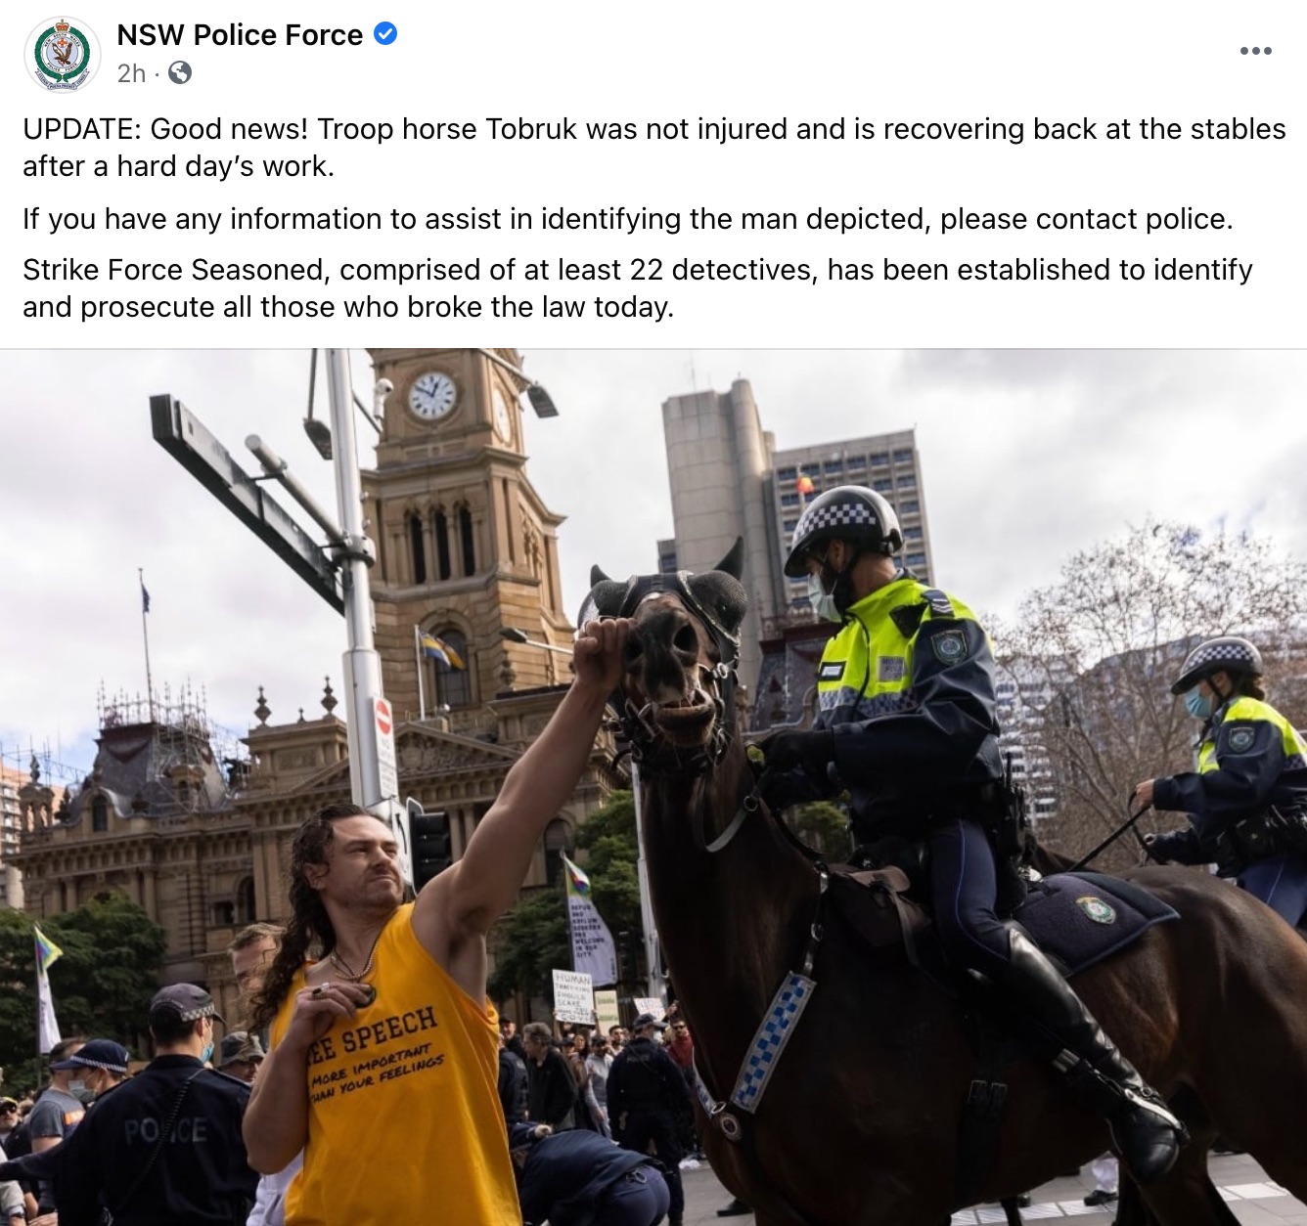Click the UPDATE paragraph about horse Tobruk
Image resolution: width=1307 pixels, height=1226 pixels.
(653, 148)
